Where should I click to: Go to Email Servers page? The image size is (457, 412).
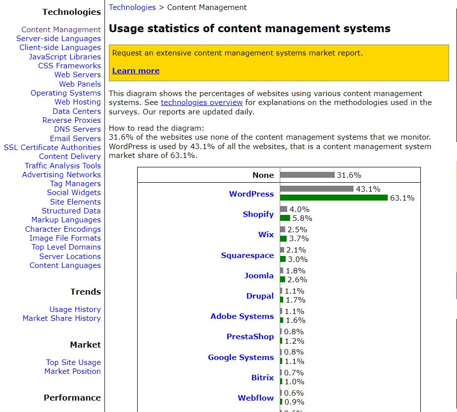[75, 139]
